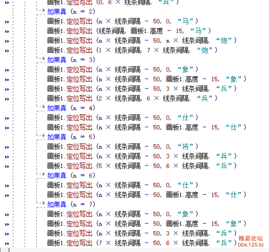This screenshot has width=269, height=252.
Task: Click gutter arrow beside 3 × “兵” line under n = 5
Action: 7,157
